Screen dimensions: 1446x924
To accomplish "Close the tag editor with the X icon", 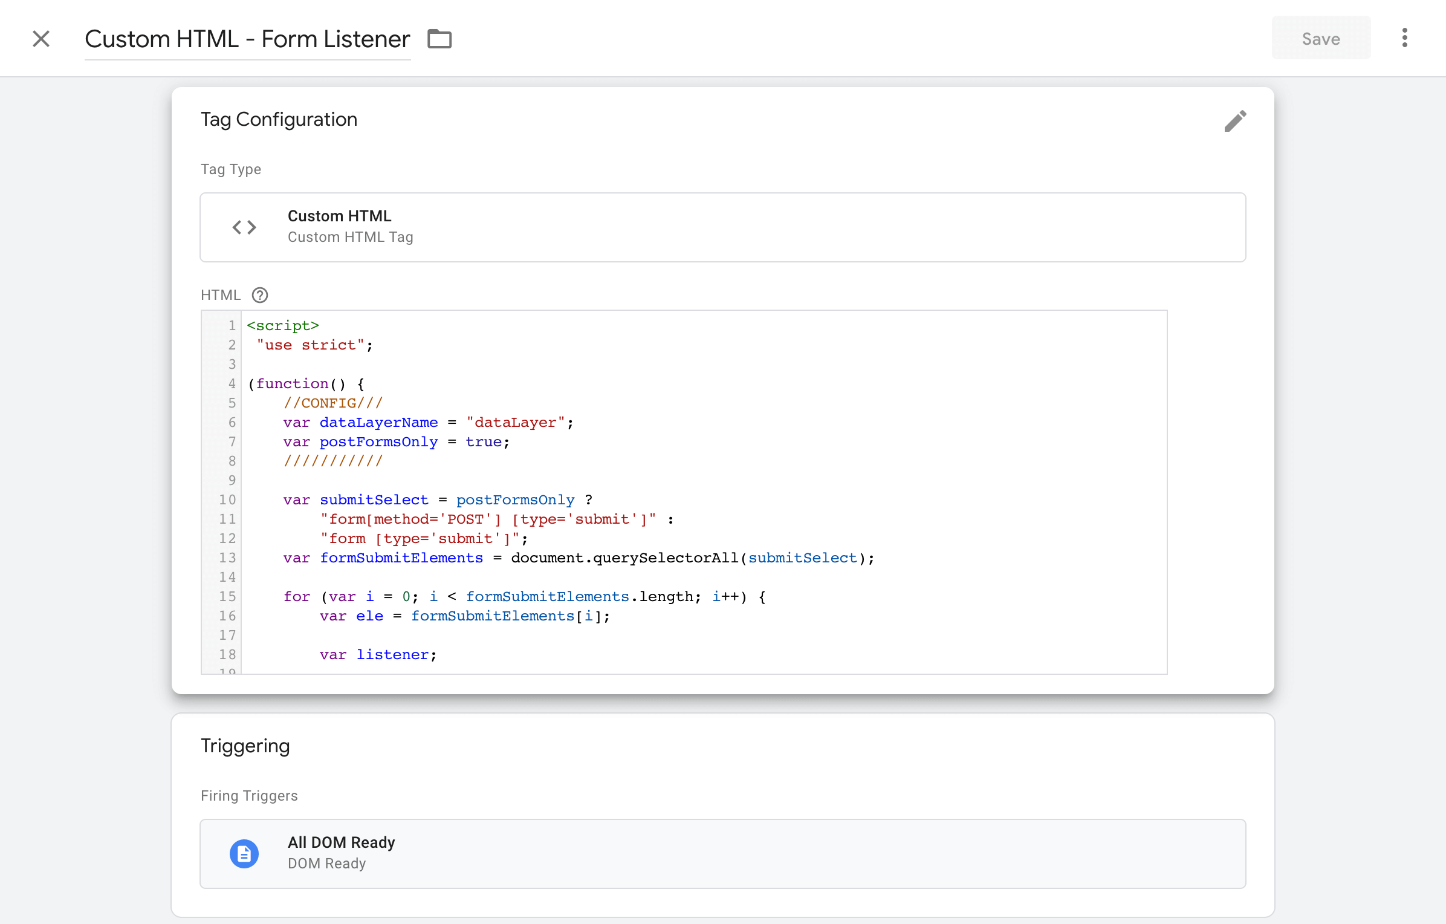I will 41,39.
